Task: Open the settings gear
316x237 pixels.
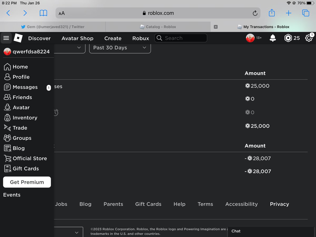Action: 309,38
